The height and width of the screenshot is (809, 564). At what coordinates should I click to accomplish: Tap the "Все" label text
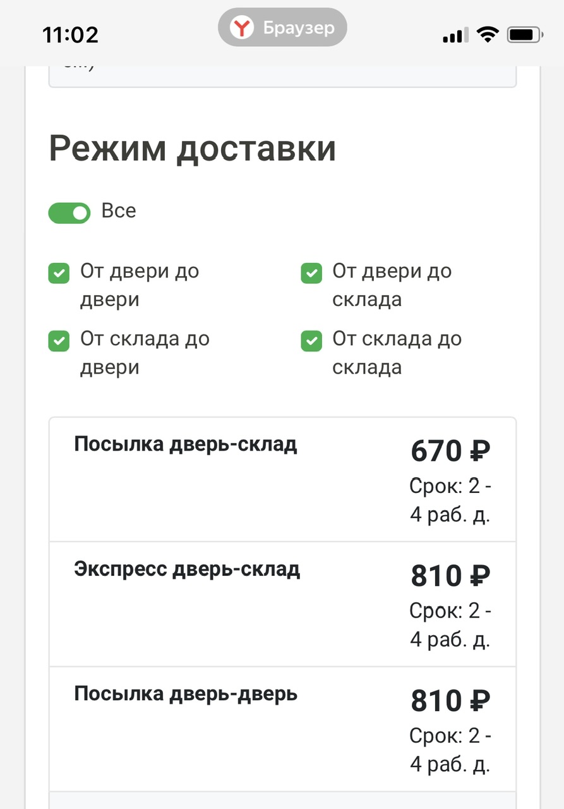(x=119, y=211)
